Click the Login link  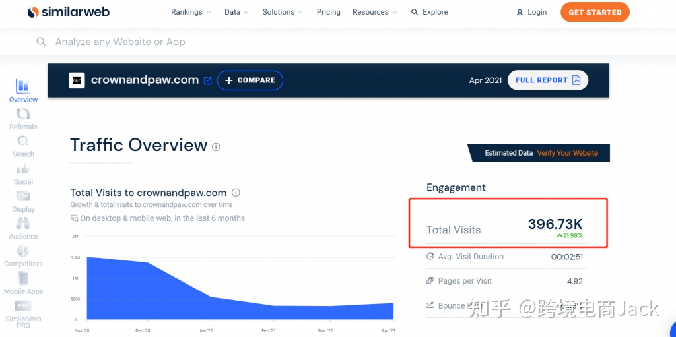(x=531, y=12)
